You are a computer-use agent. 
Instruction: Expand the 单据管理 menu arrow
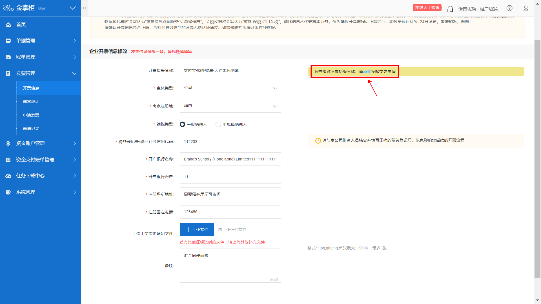point(75,41)
